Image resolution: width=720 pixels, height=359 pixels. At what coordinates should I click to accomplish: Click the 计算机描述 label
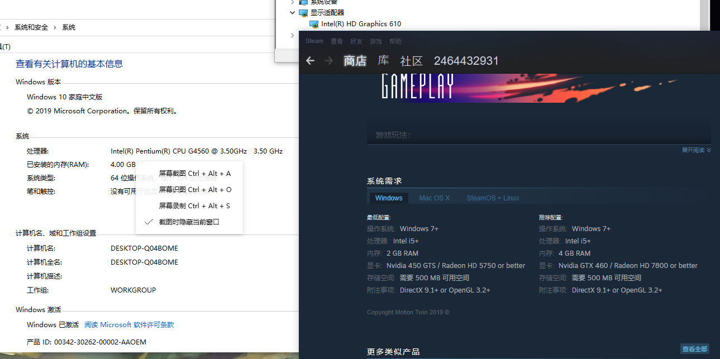tap(45, 276)
